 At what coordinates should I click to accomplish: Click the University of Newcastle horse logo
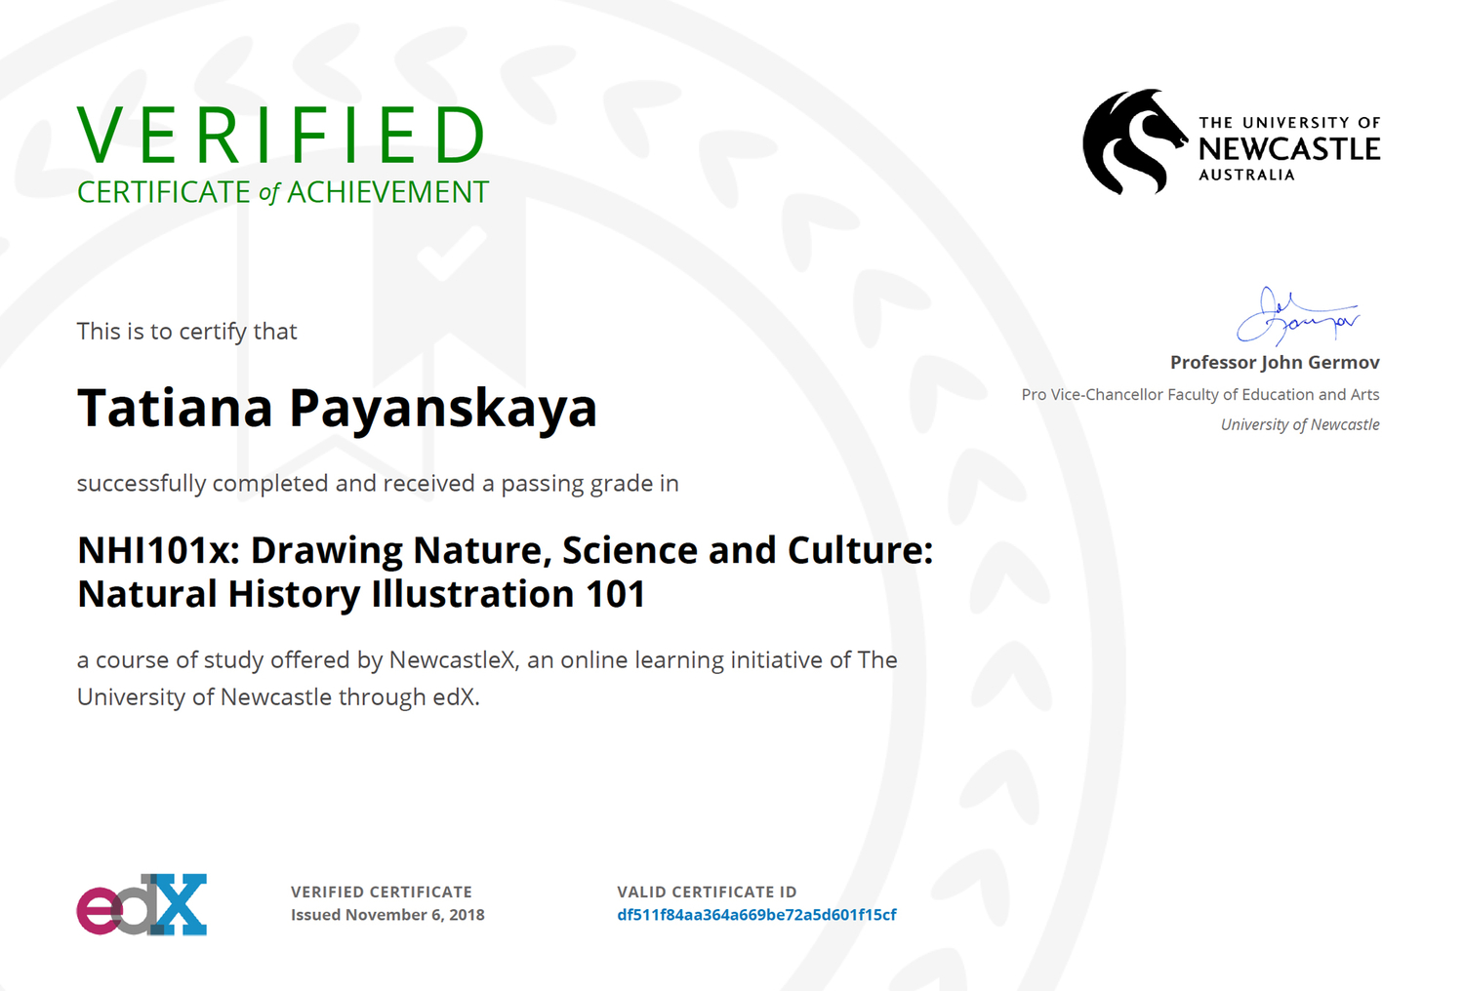1135,142
